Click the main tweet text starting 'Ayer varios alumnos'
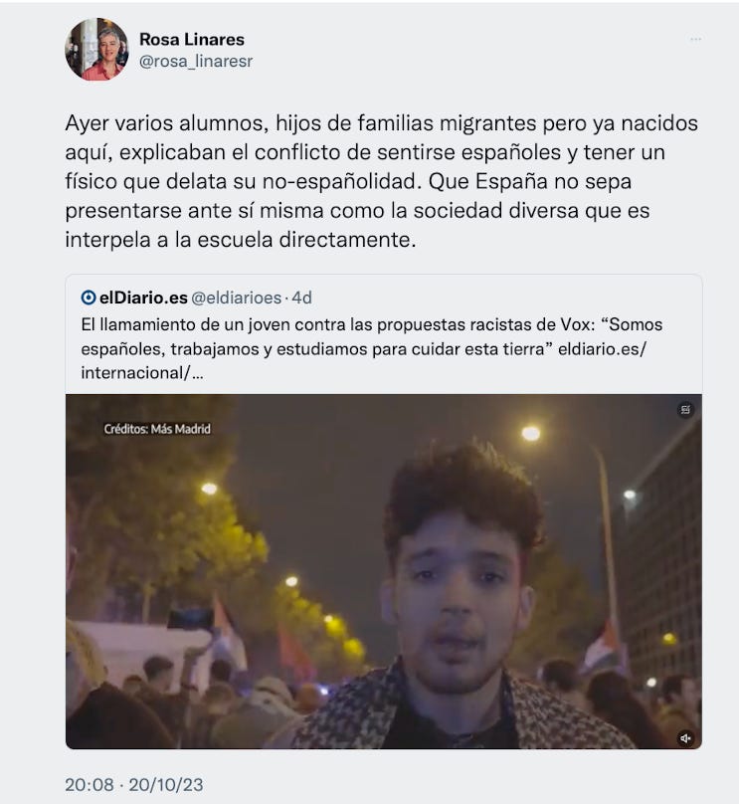 tap(381, 181)
